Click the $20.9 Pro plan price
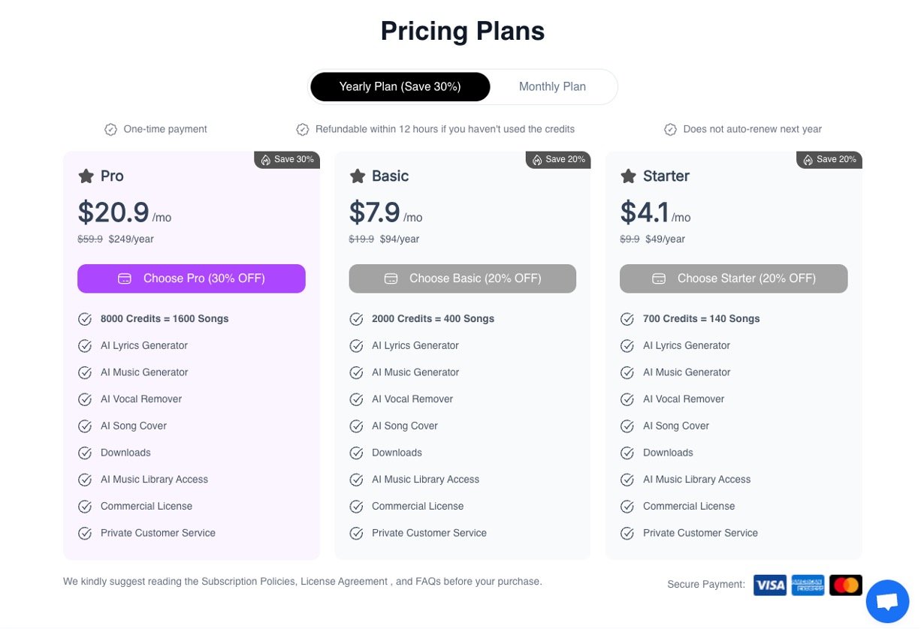The width and height of the screenshot is (921, 629). (113, 212)
